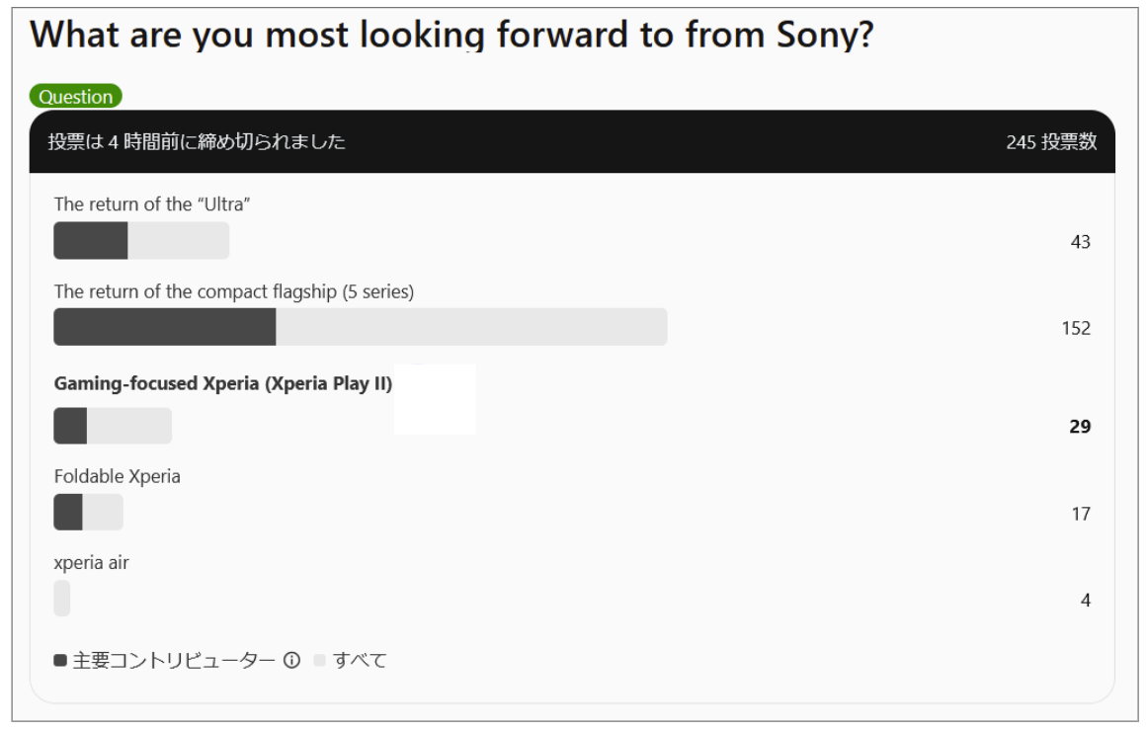1148x732 pixels.
Task: Click the すべて legend label
Action: click(358, 660)
